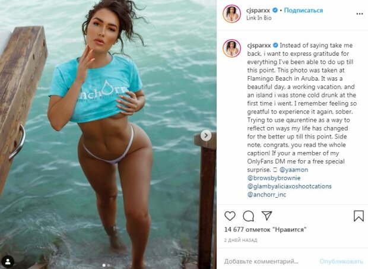Show tagged people via person icon
This screenshot has width=368, height=269.
pos(8,261)
